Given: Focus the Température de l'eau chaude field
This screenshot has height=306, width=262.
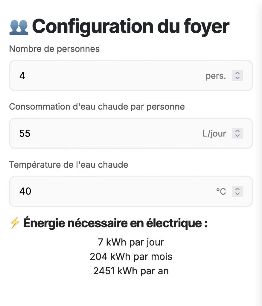Looking at the screenshot, I should click(131, 191).
